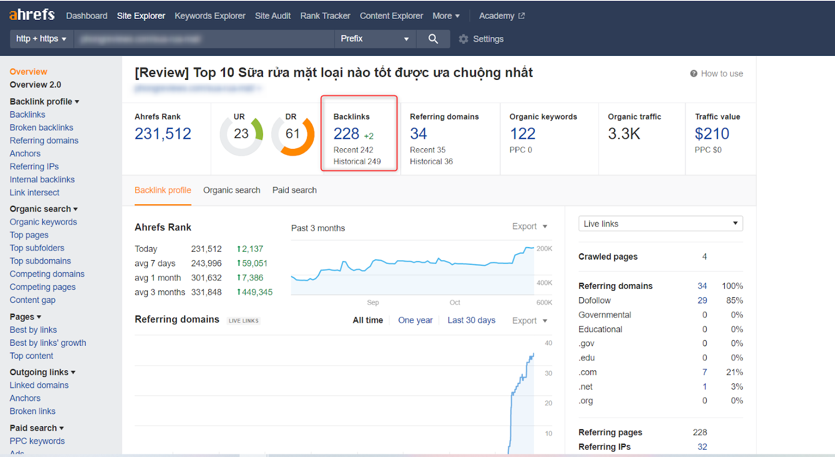This screenshot has width=835, height=457.
Task: Open Referring domains in the sidebar
Action: coord(44,140)
